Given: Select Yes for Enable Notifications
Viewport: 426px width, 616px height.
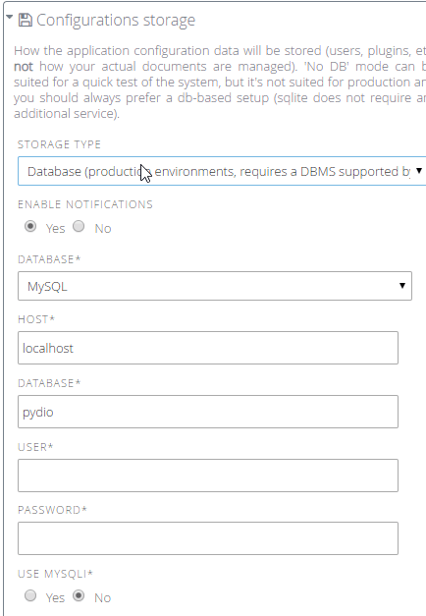Looking at the screenshot, I should pos(30,226).
